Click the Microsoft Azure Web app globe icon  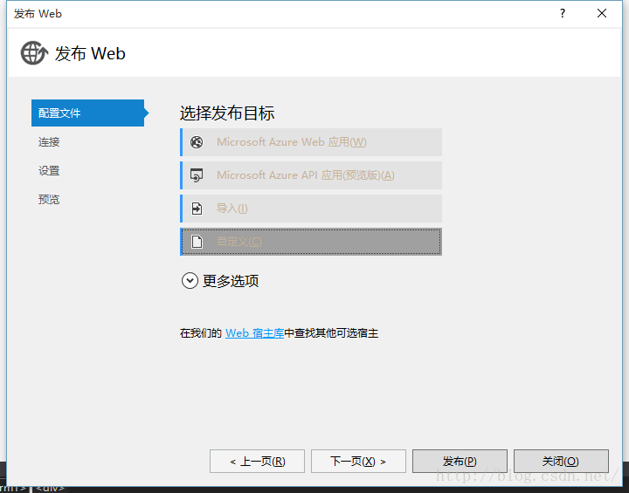(x=197, y=142)
